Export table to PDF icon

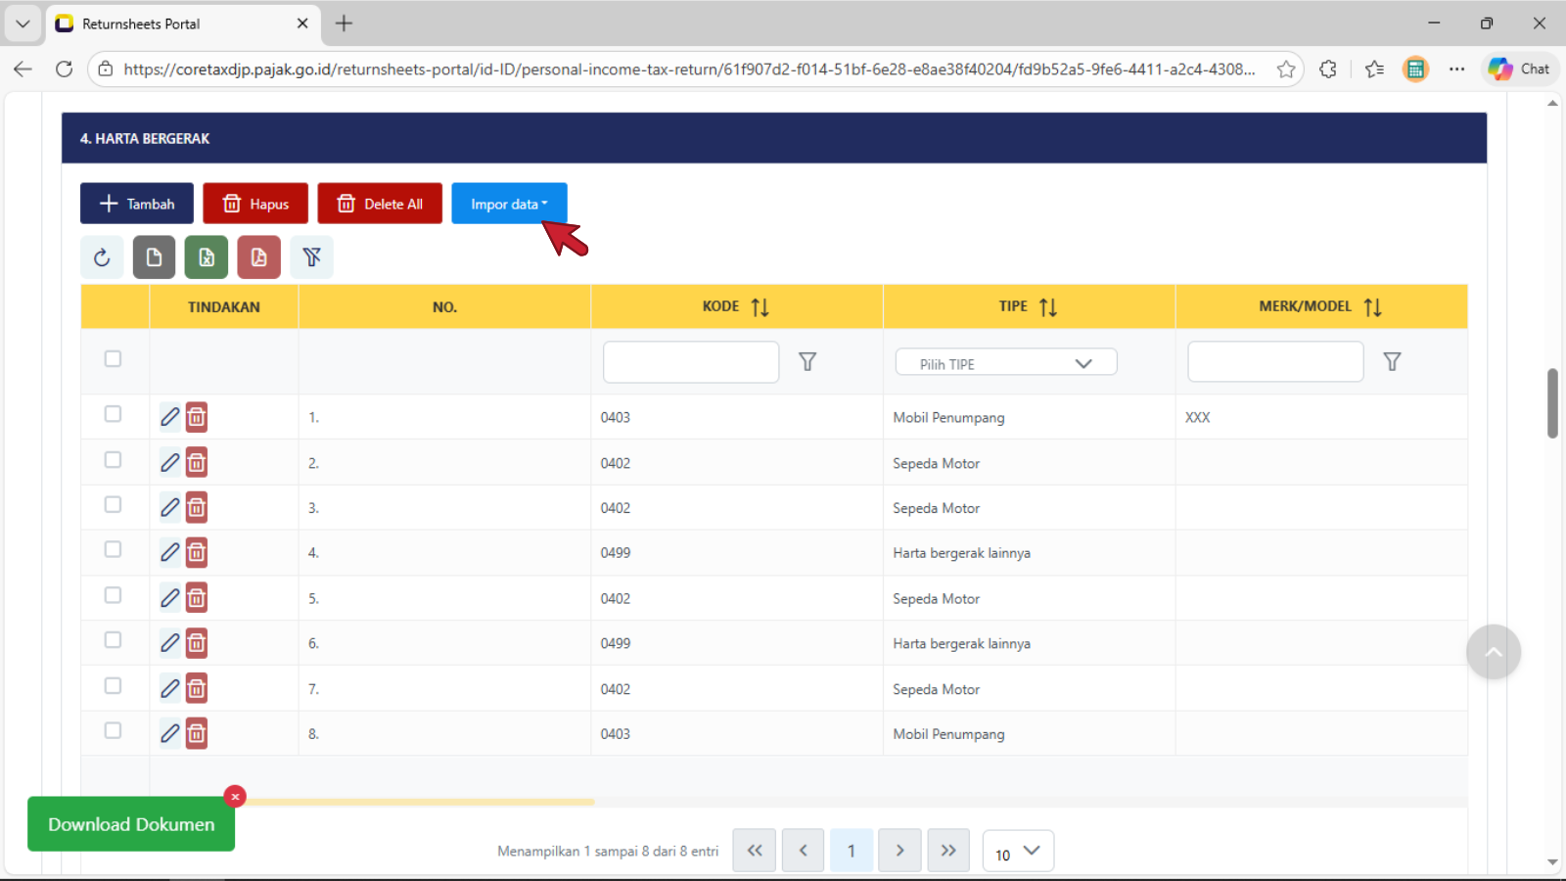258,257
